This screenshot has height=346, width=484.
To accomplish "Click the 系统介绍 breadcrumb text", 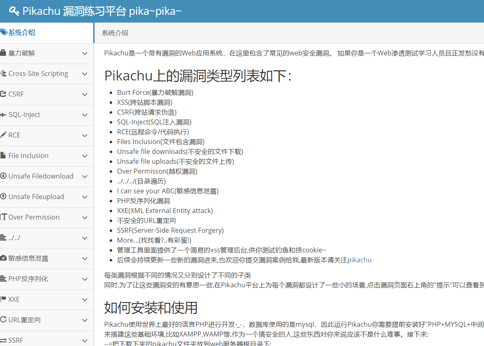I will (115, 33).
